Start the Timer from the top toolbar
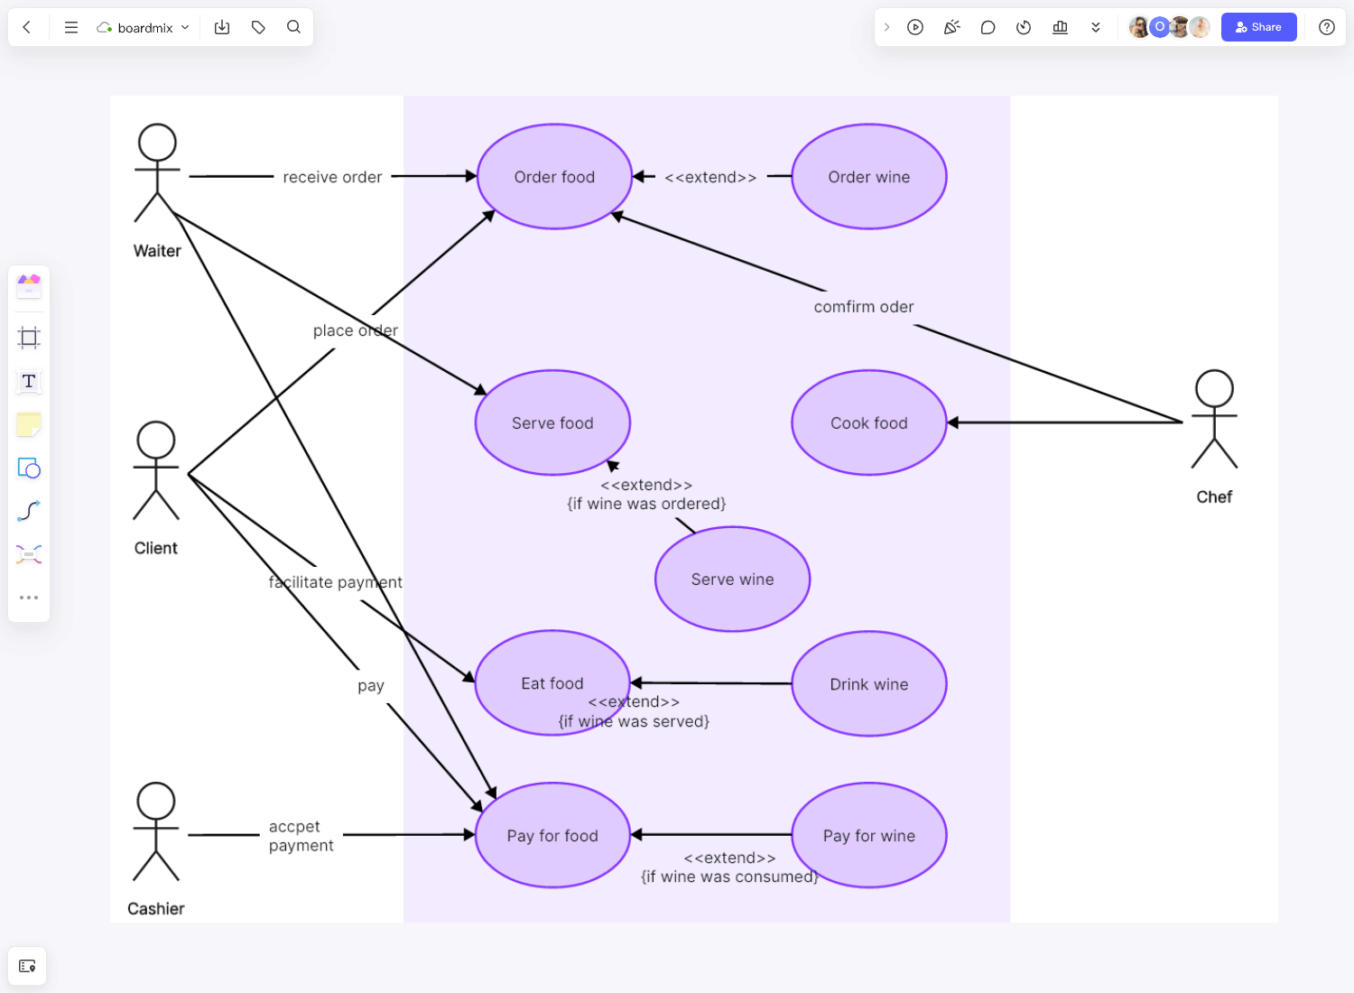The height and width of the screenshot is (993, 1354). coord(1024,27)
